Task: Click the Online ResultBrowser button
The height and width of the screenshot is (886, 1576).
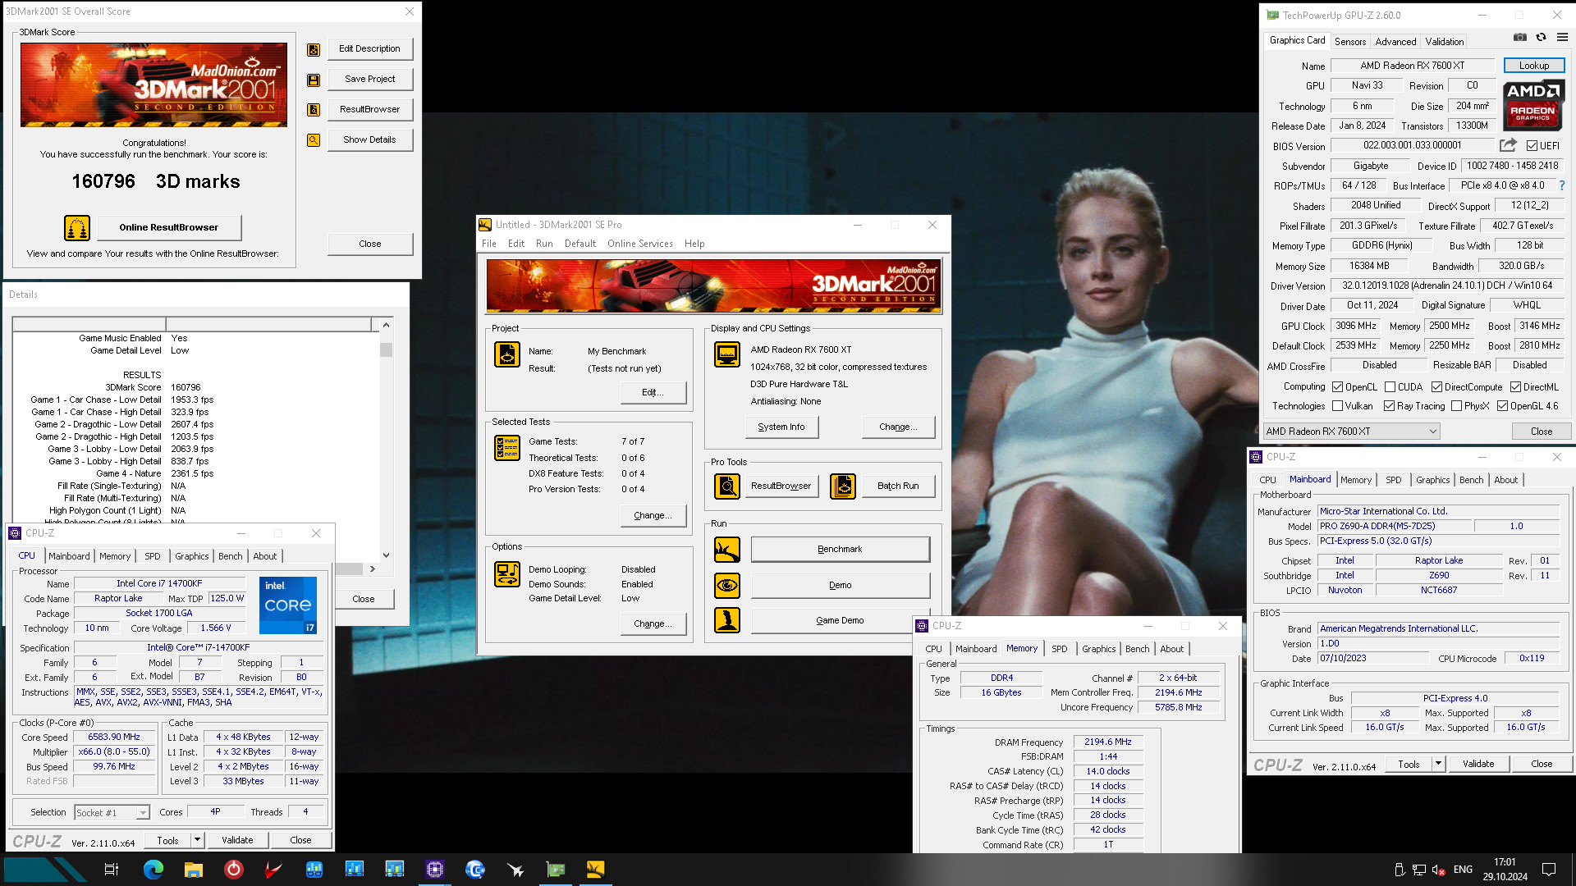Action: pos(169,228)
